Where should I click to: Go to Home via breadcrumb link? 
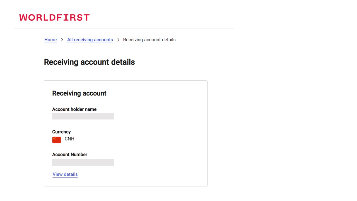[x=50, y=40]
